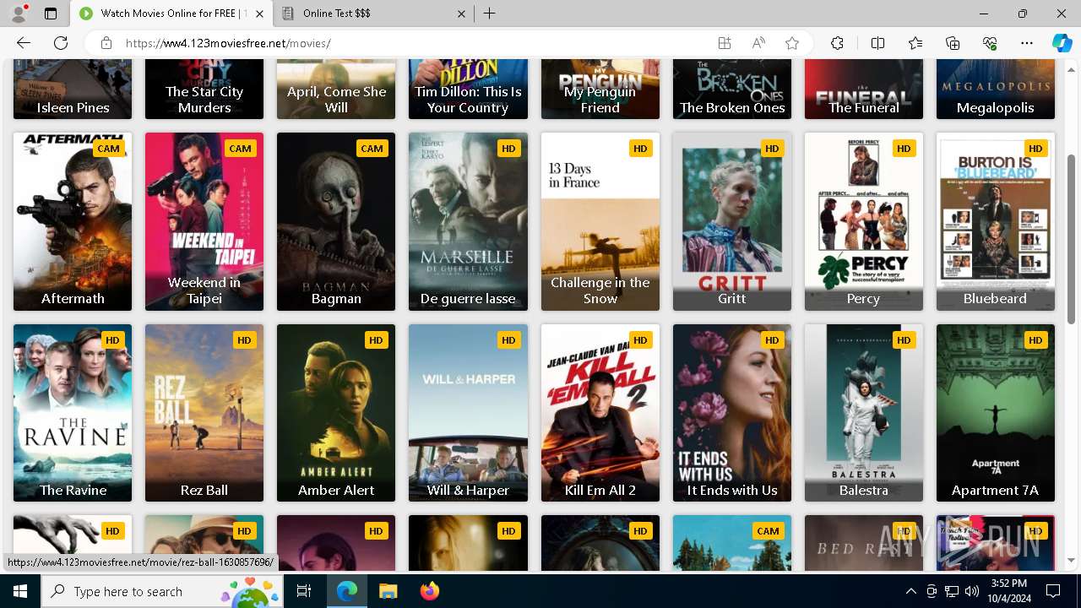Open the Weekend in Taipei movie

tap(204, 221)
